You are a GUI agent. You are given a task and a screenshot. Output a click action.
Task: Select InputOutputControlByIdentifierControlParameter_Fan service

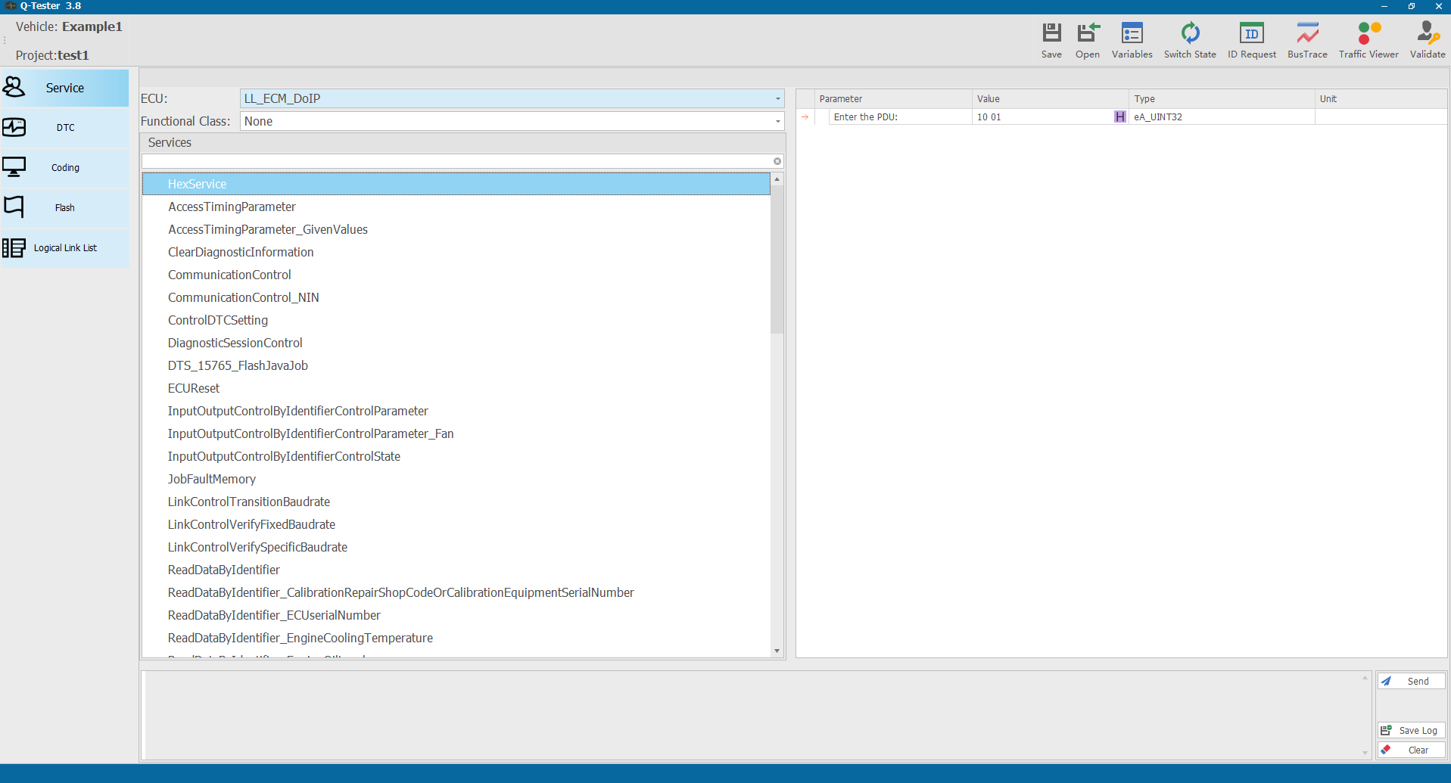[x=456, y=433]
